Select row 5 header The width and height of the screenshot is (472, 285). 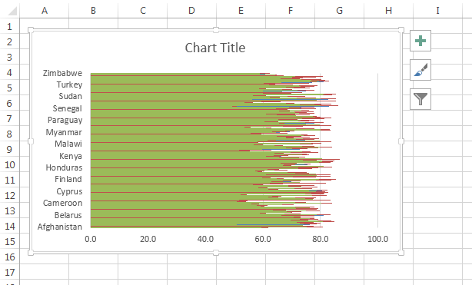[x=10, y=88]
